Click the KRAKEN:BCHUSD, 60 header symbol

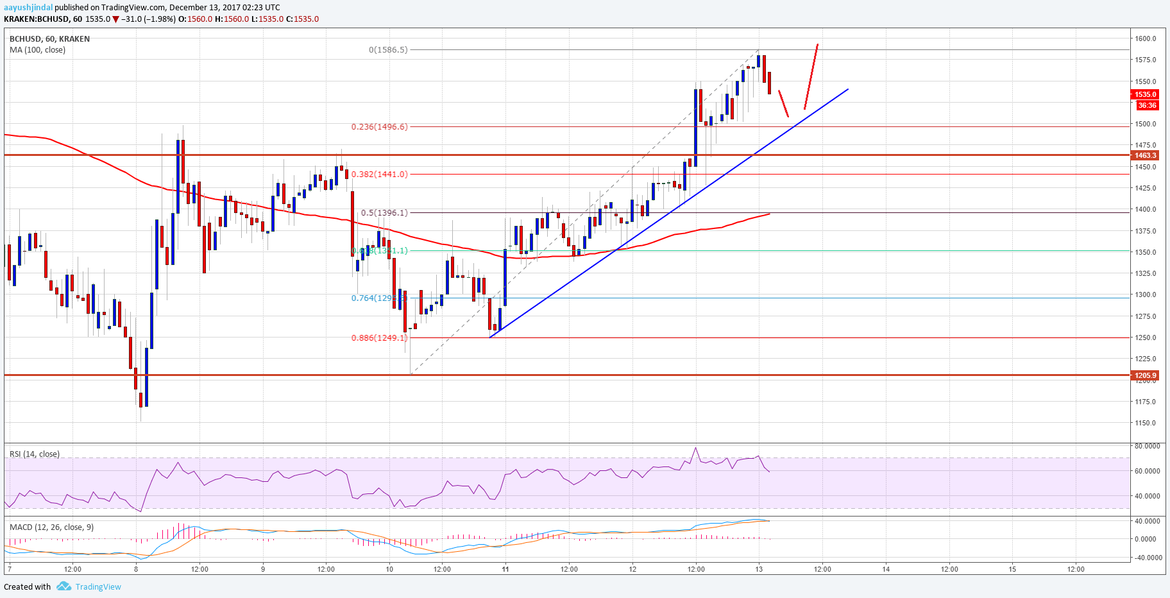(x=43, y=19)
